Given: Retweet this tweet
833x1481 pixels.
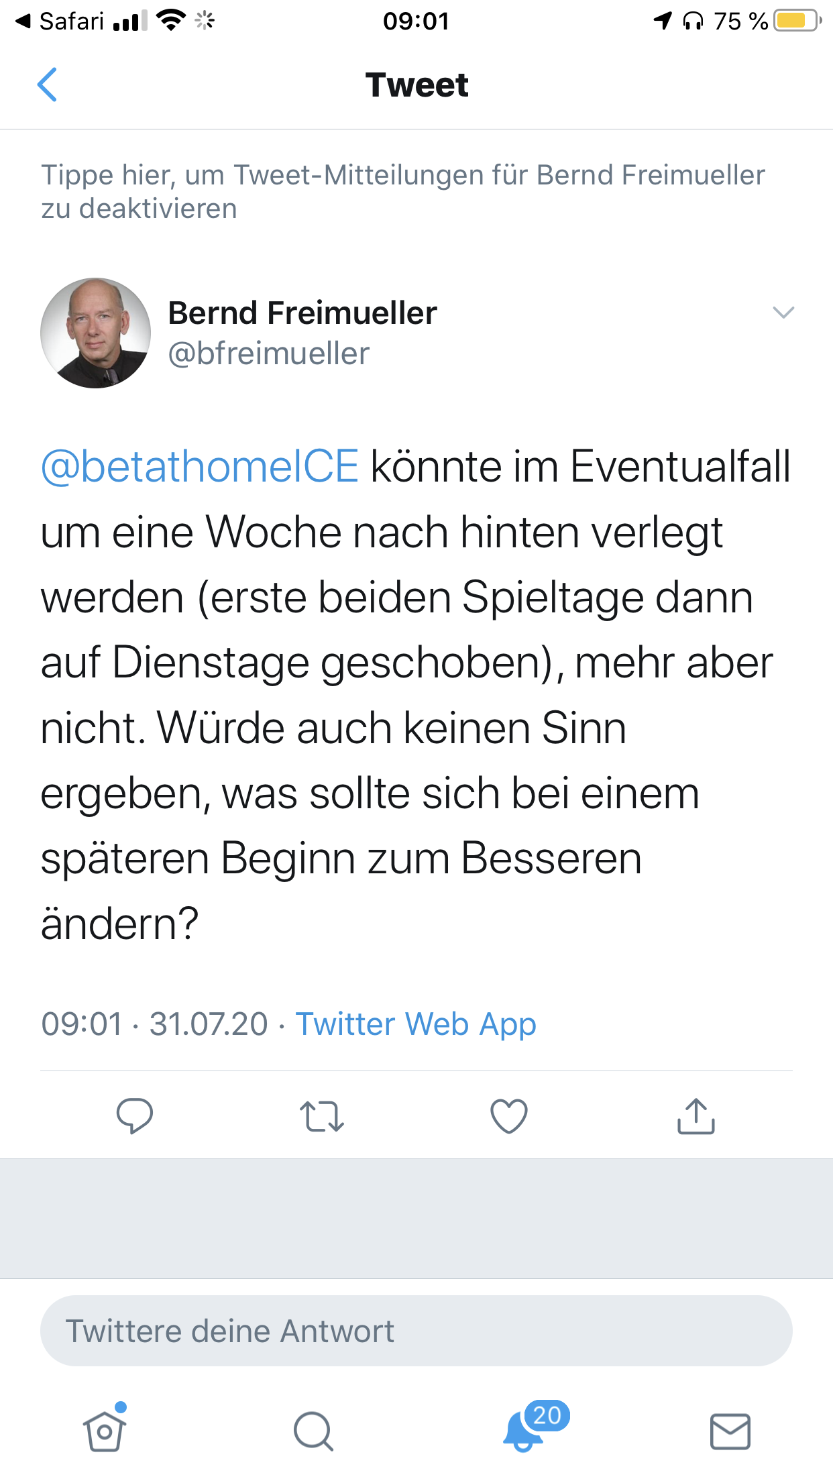Looking at the screenshot, I should click(x=322, y=1116).
